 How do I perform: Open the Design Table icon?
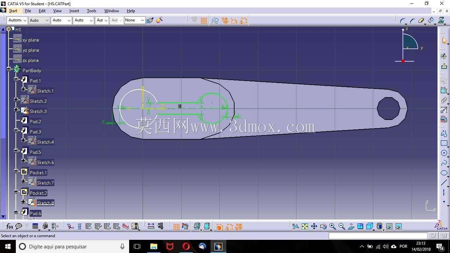[35, 226]
